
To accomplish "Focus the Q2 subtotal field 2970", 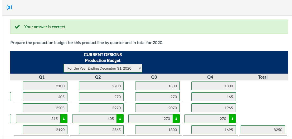I will pos(101,108).
